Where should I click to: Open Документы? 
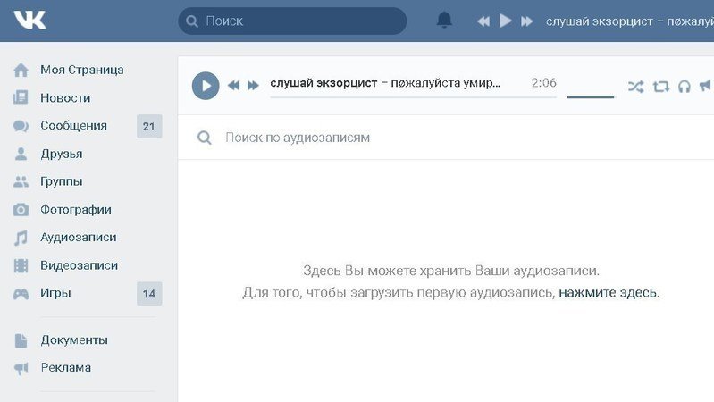point(74,339)
